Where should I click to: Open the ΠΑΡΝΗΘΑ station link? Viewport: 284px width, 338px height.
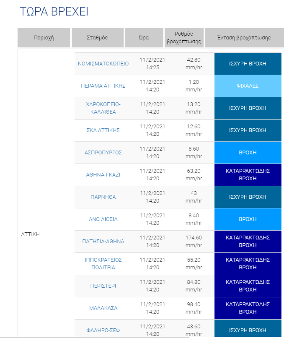(x=103, y=197)
